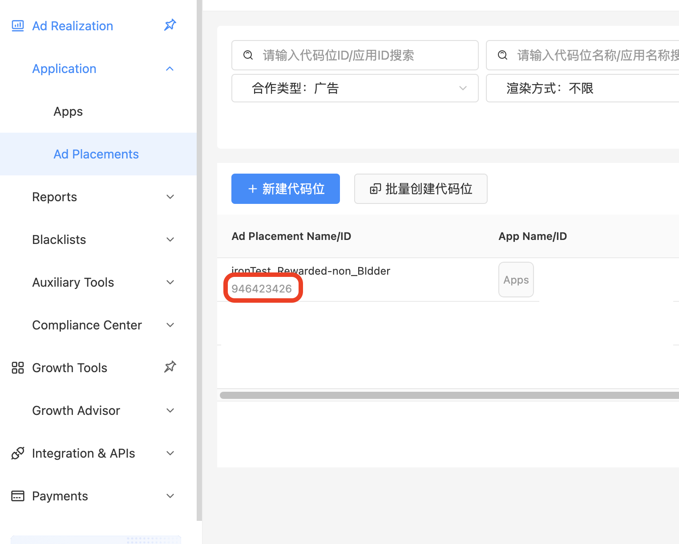Click the 批量创建代码位 button
The image size is (679, 544).
420,189
